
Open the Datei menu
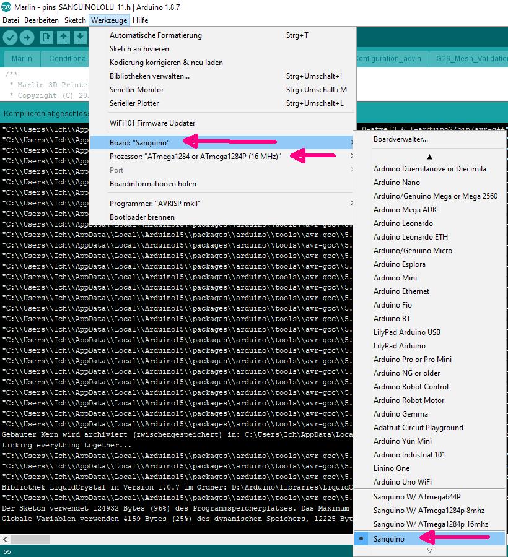coord(11,20)
